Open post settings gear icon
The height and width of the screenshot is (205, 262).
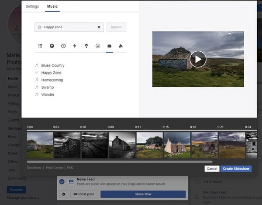click(64, 194)
